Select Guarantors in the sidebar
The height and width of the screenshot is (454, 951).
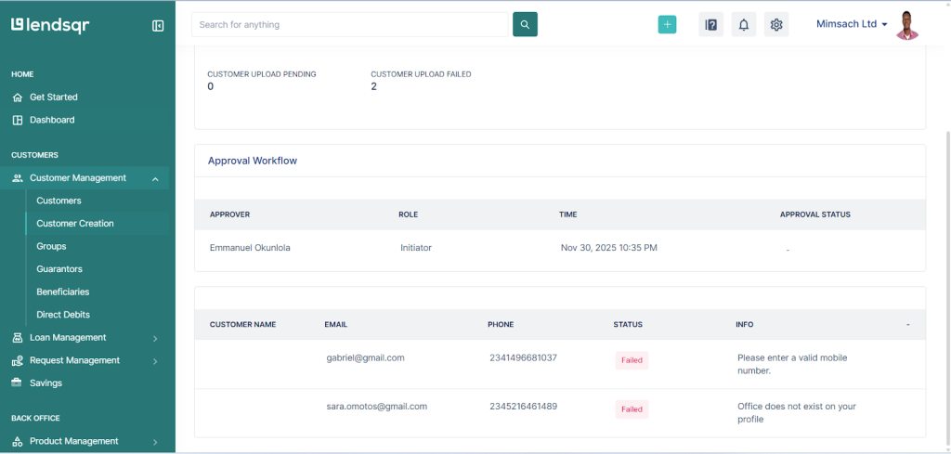coord(59,269)
